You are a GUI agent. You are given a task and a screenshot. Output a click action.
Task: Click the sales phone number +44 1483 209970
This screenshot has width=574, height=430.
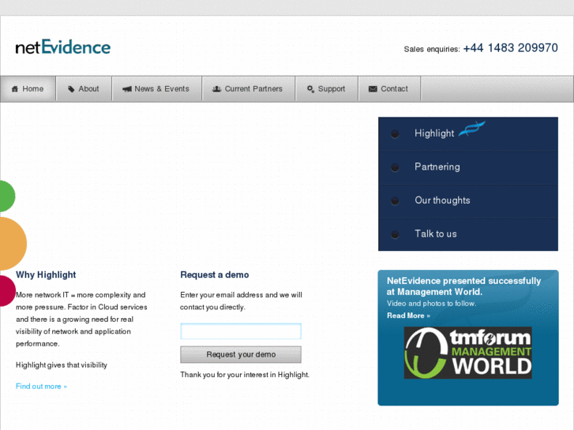[510, 48]
